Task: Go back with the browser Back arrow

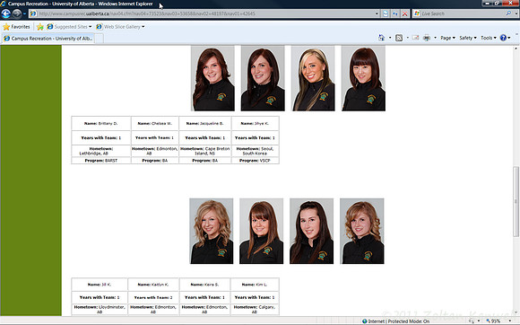Action: tap(6, 13)
